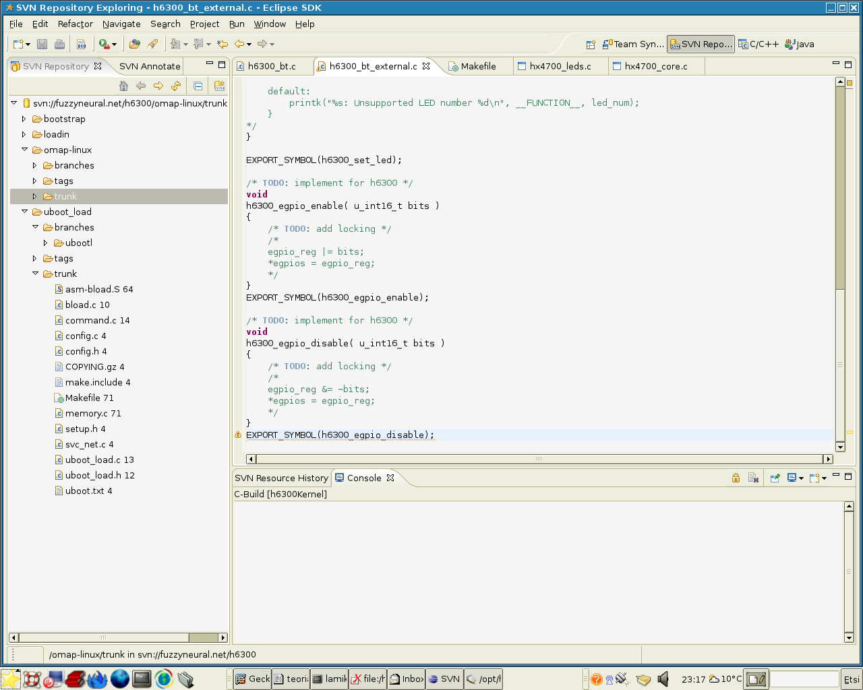Switch to SVN Resource History view

(281, 478)
